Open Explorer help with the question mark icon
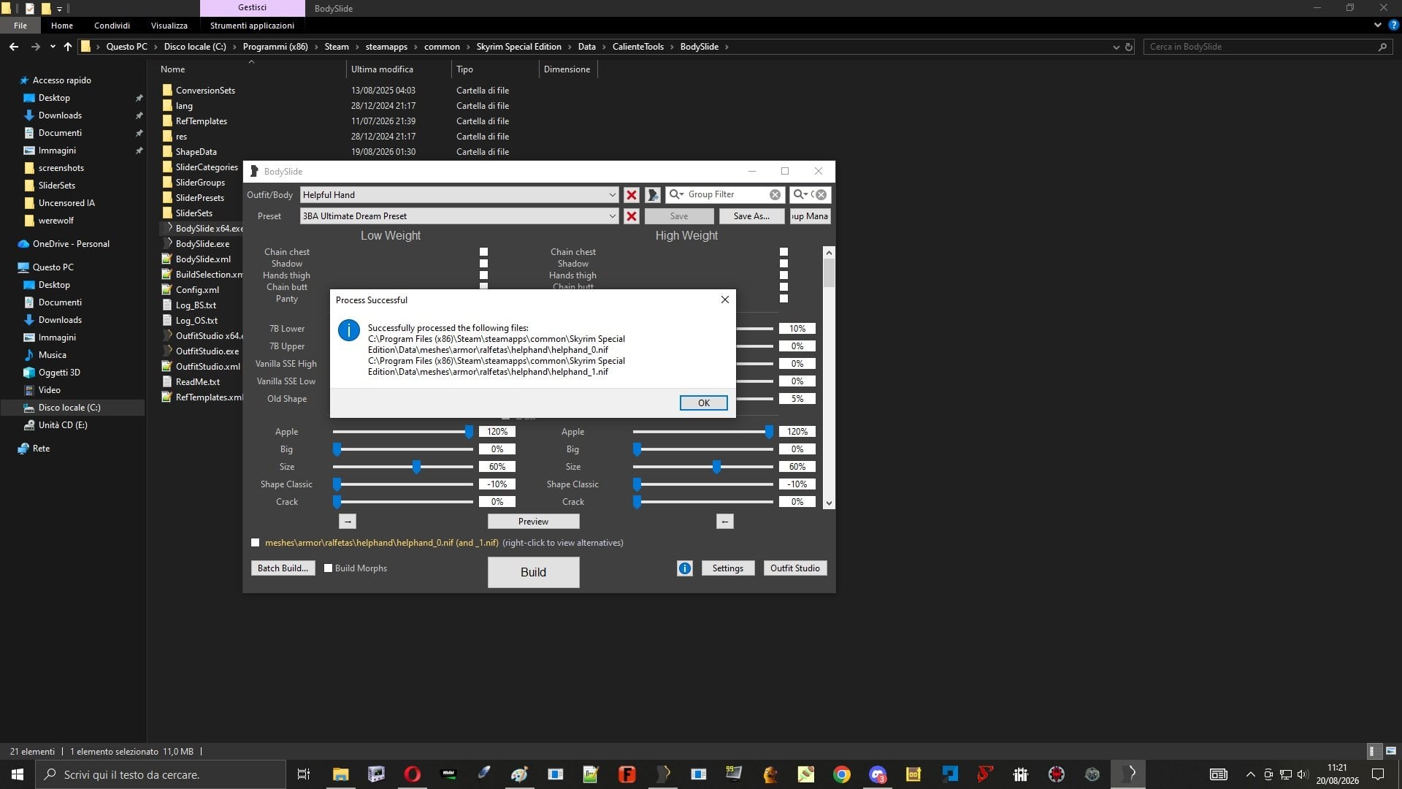The height and width of the screenshot is (789, 1402). tap(1393, 25)
